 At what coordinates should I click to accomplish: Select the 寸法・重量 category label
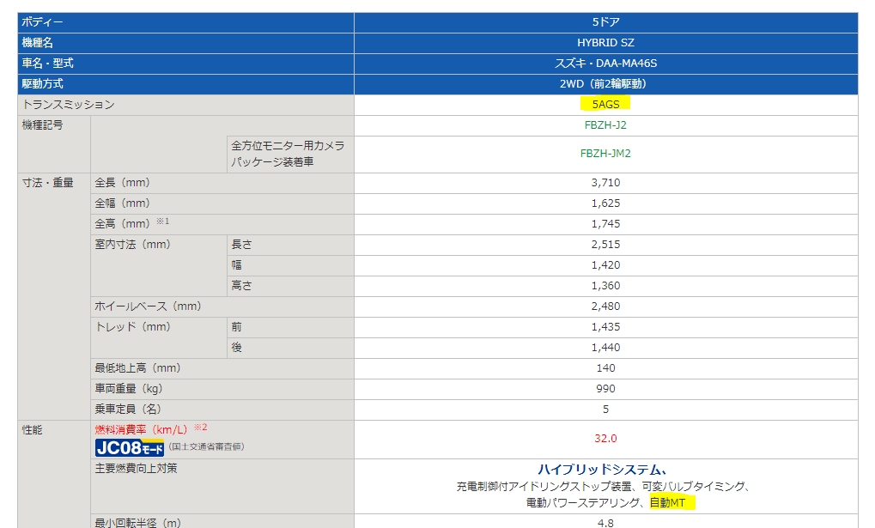[47, 183]
